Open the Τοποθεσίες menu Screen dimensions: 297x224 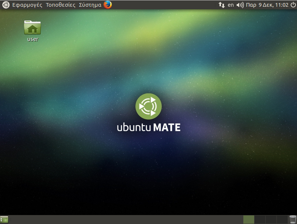60,5
